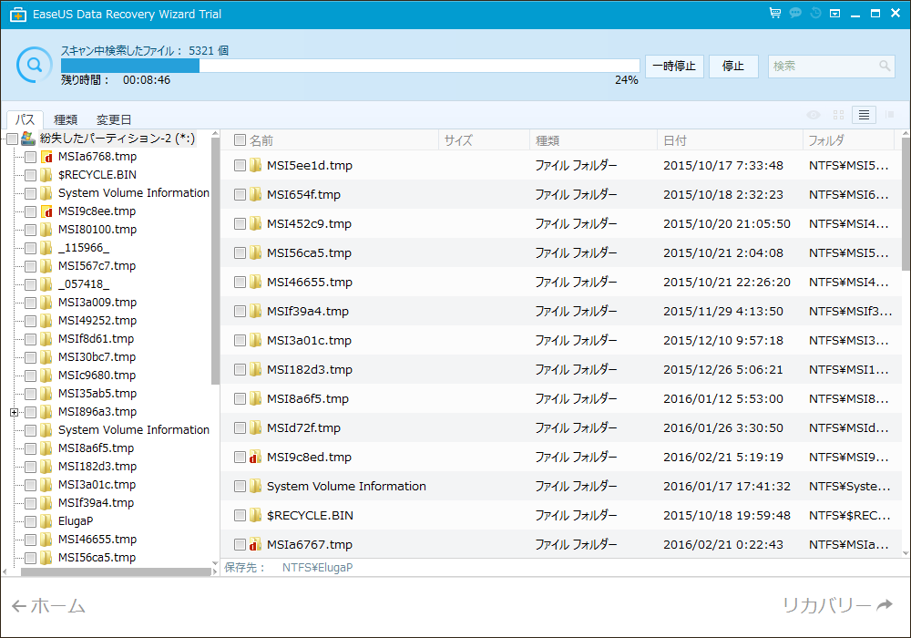The image size is (911, 638).
Task: Click the info panel toggle icon
Action: (x=889, y=115)
